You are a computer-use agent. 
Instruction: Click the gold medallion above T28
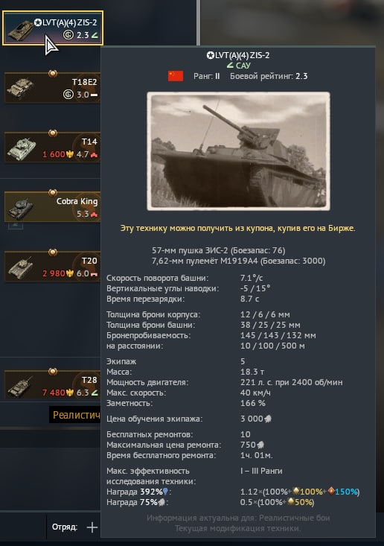[x=53, y=371]
